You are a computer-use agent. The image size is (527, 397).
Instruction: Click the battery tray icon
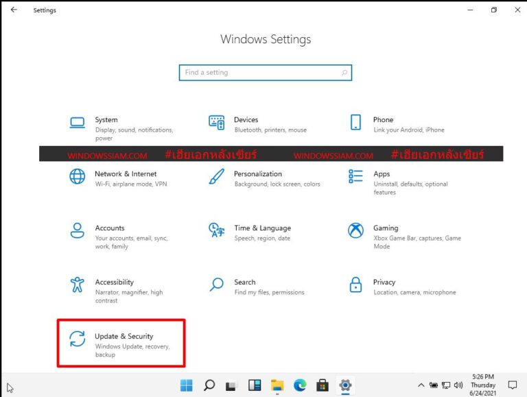434,385
